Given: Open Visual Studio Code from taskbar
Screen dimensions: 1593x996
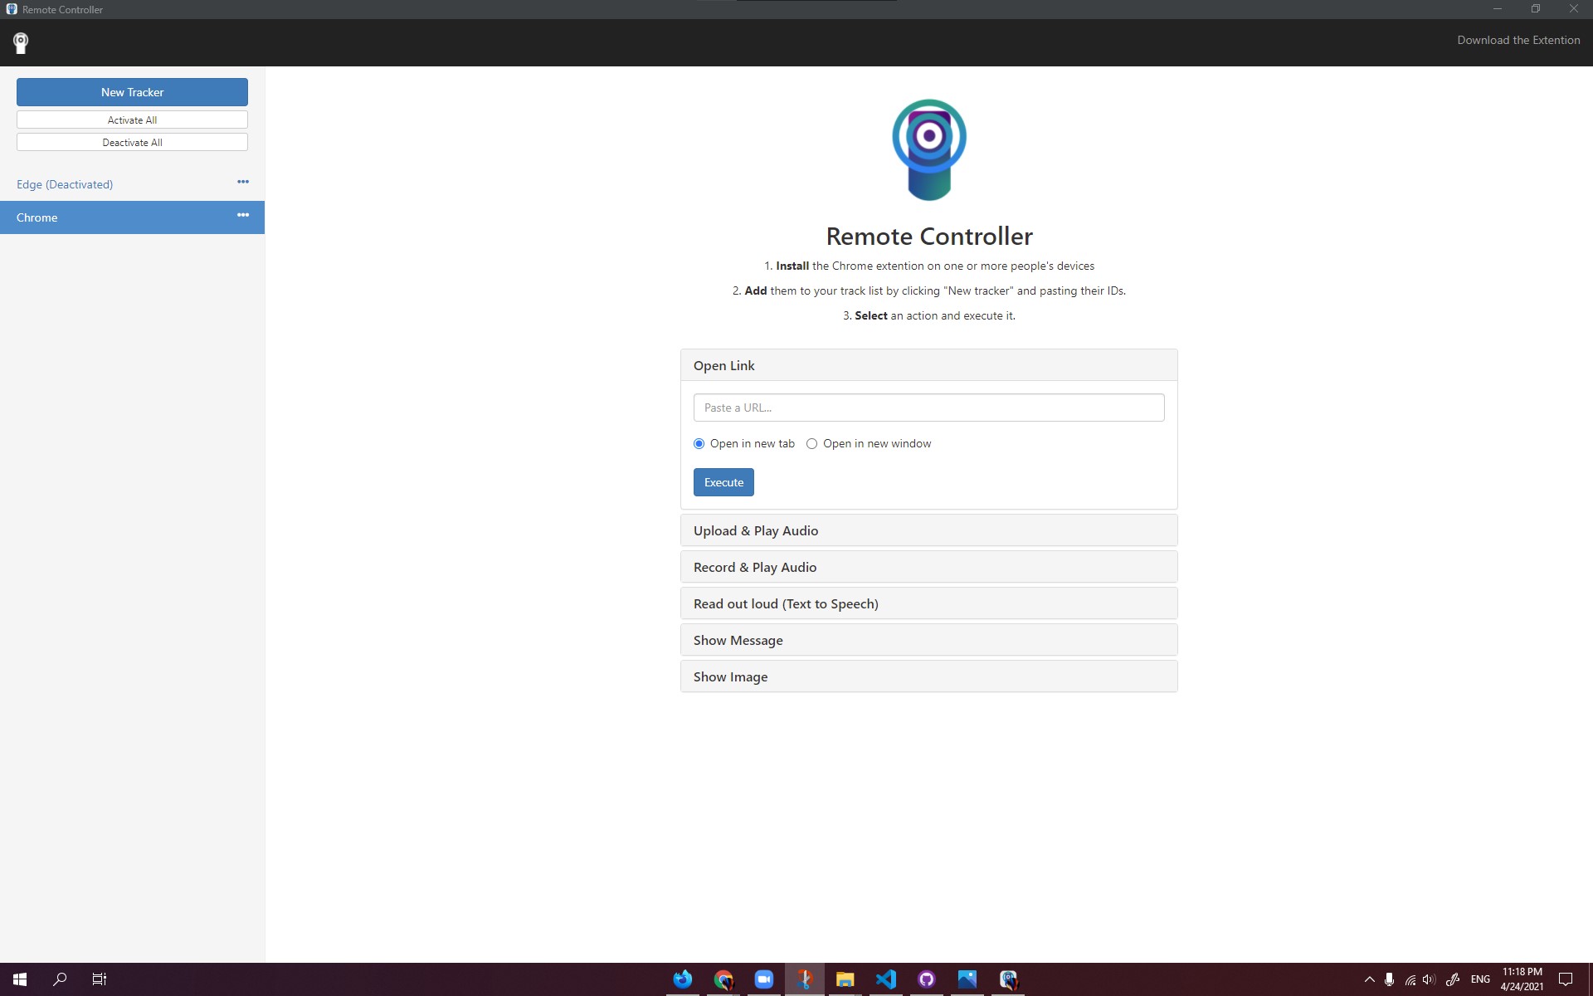Looking at the screenshot, I should tap(886, 979).
